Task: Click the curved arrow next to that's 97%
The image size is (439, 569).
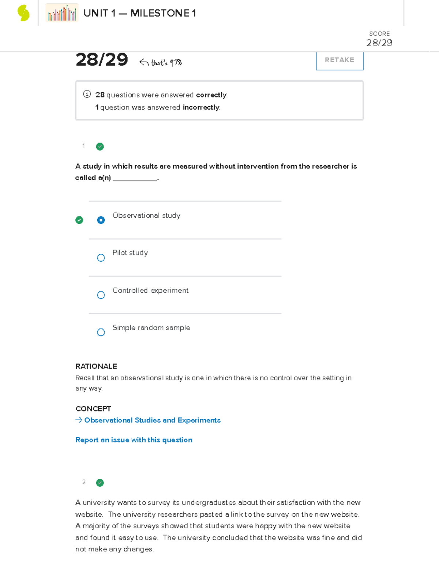Action: [x=144, y=63]
